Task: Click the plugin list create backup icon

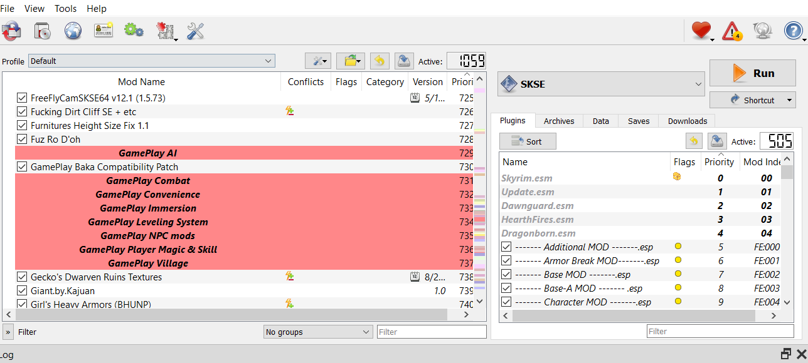Action: (717, 141)
